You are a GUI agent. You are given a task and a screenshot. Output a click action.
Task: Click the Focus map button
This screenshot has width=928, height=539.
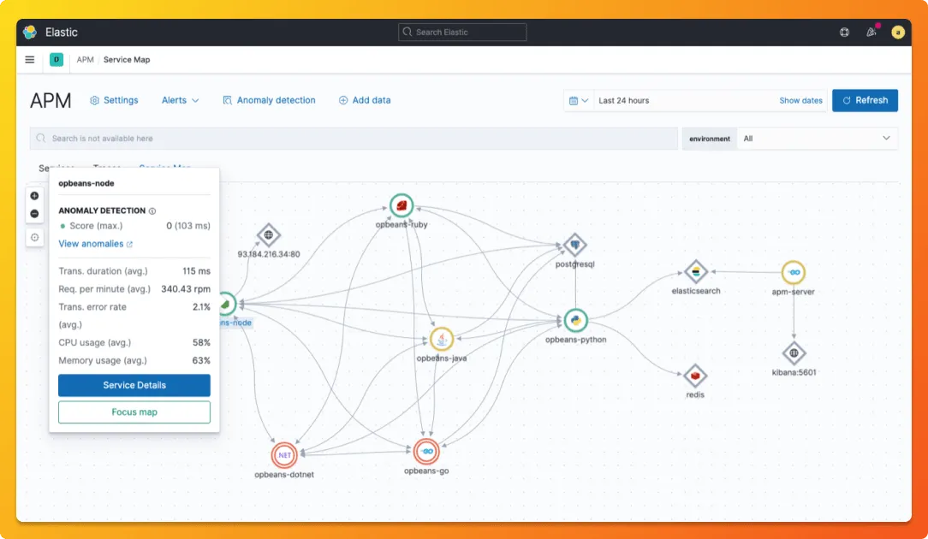pos(134,412)
